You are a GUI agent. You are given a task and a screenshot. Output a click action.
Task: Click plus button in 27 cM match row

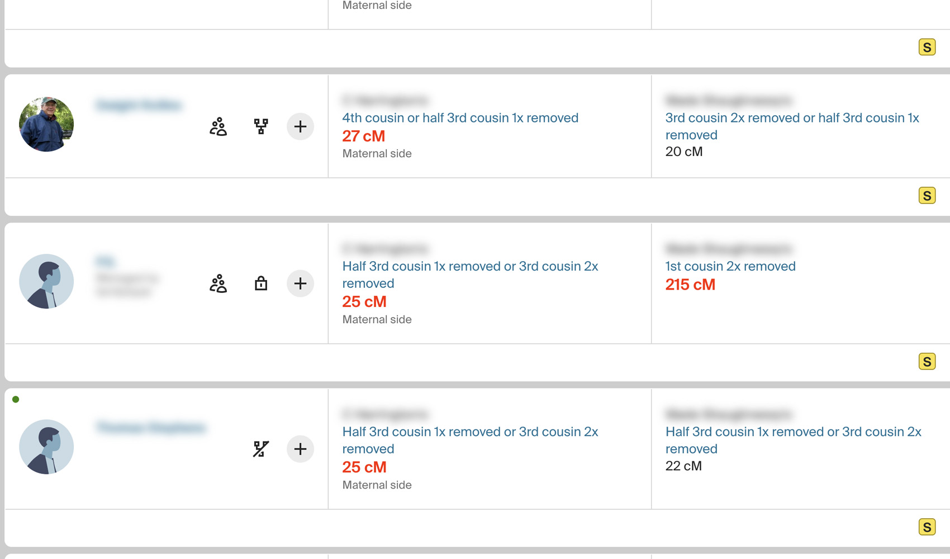pos(300,127)
